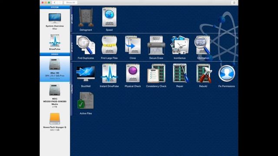Open the Secure Erase tool

pyautogui.click(x=156, y=47)
